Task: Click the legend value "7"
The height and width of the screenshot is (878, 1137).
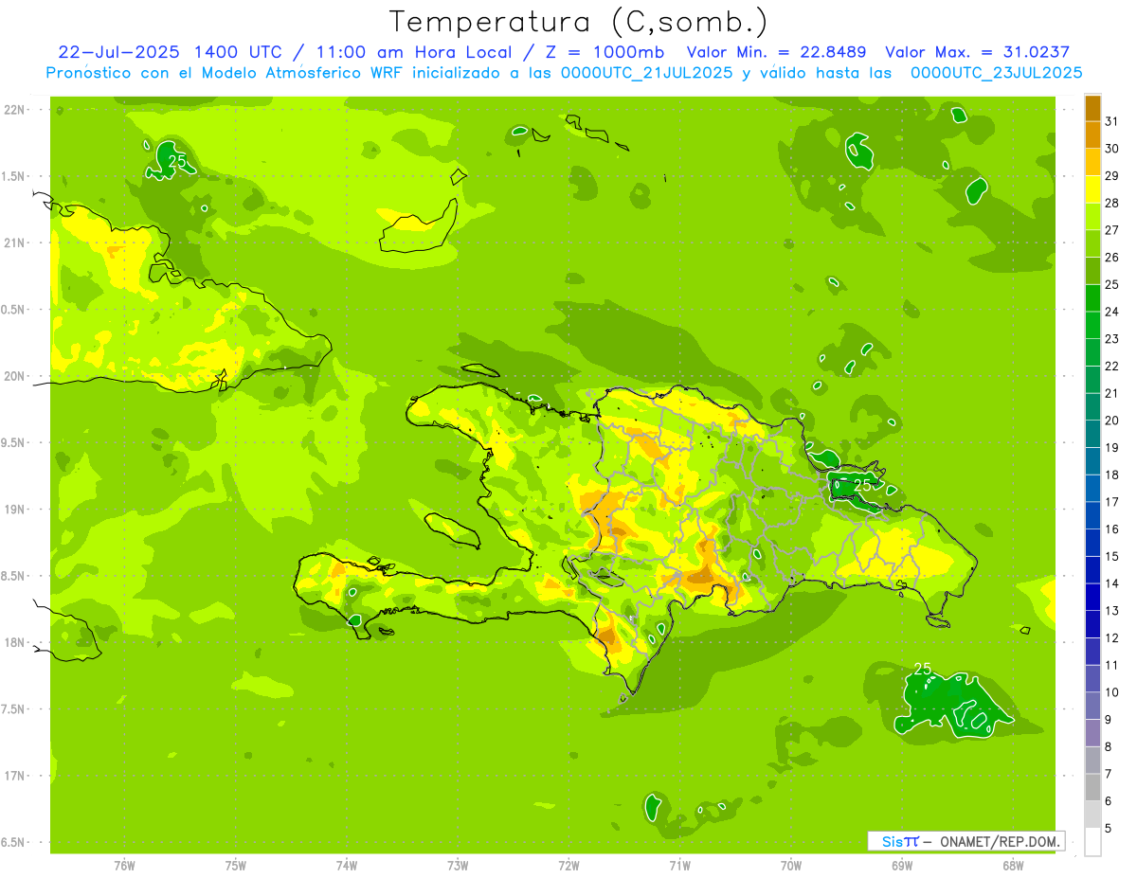Action: [x=1109, y=775]
